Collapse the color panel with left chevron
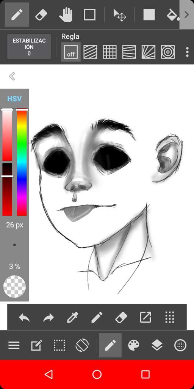The image size is (194, 389). point(12,76)
